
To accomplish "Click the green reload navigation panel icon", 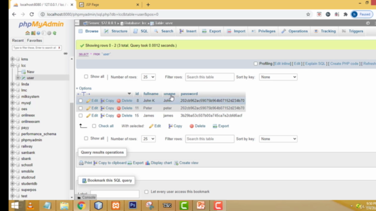I will tap(55, 33).
